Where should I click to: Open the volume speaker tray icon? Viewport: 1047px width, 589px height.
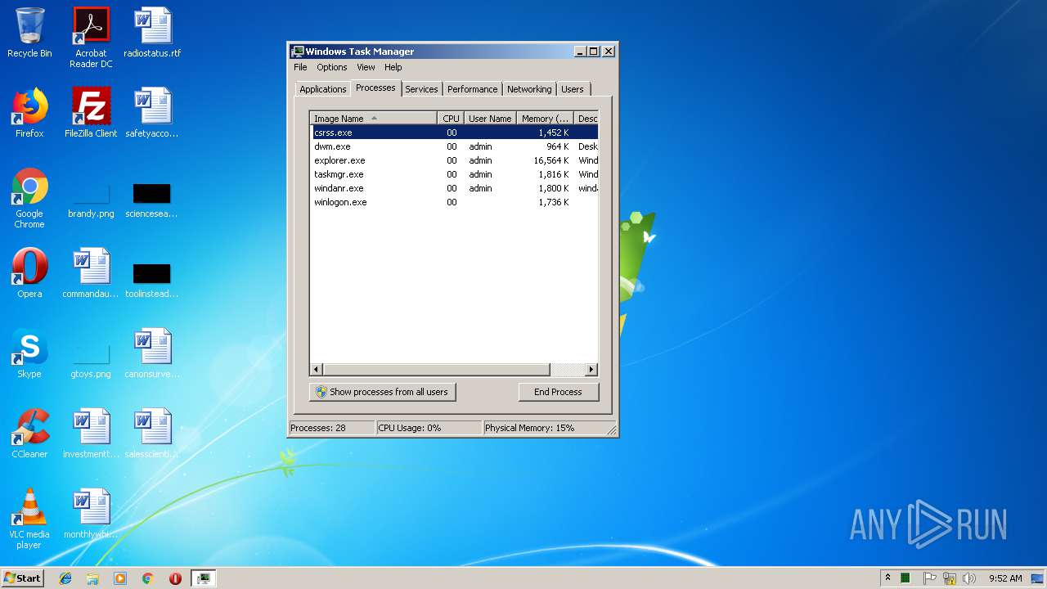coord(969,578)
